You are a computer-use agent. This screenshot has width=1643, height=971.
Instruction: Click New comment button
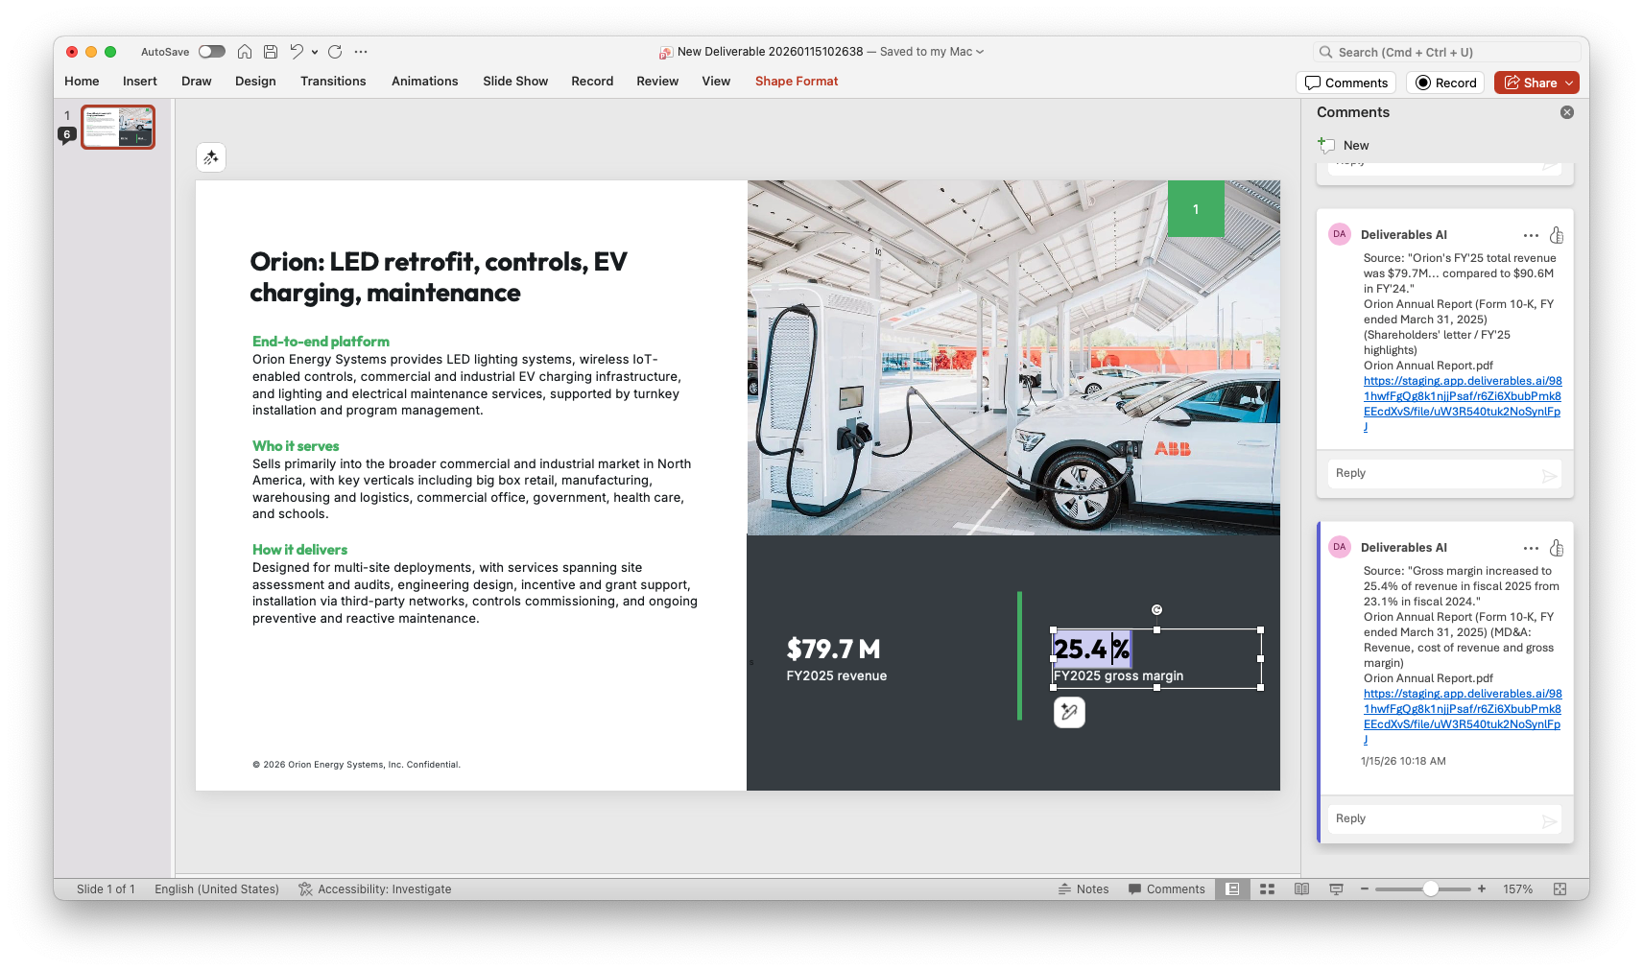(1344, 146)
